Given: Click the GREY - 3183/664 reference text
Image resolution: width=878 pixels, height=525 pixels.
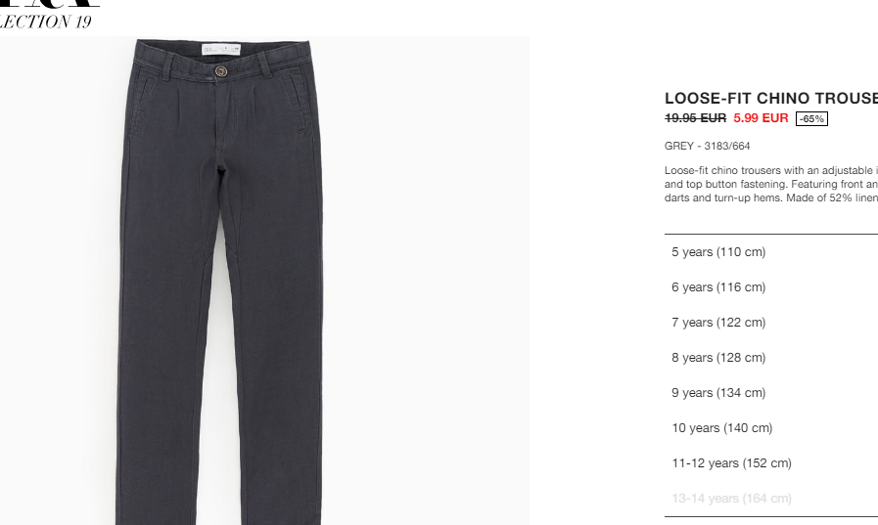Looking at the screenshot, I should 708,146.
